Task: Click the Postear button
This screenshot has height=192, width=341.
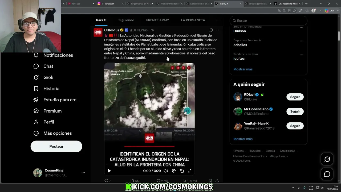Action: [56, 146]
